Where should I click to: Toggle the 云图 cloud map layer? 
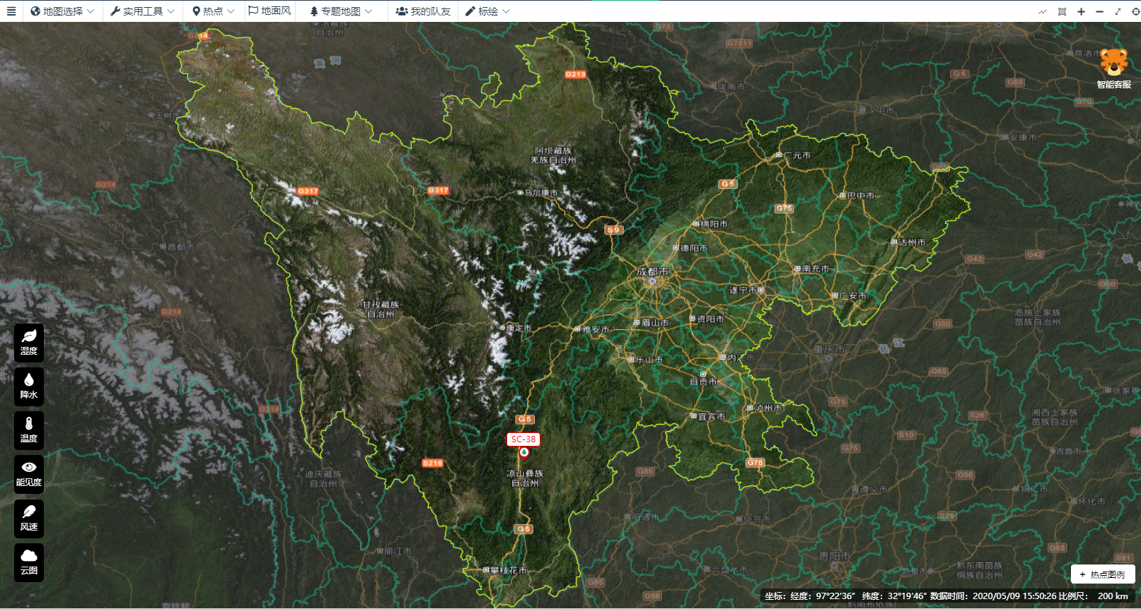coord(29,562)
